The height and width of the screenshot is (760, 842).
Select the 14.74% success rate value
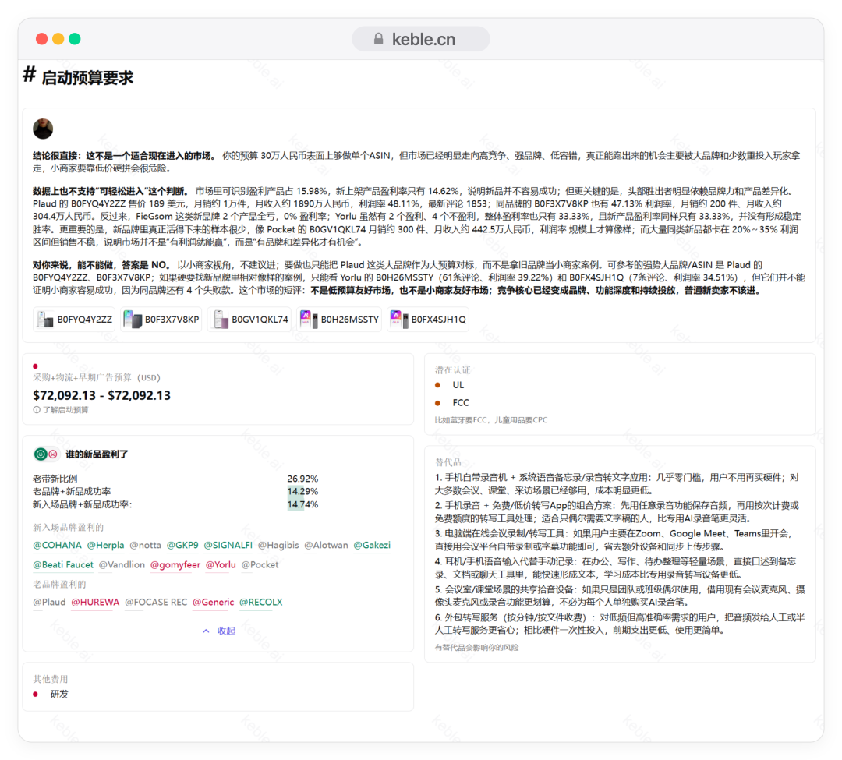pyautogui.click(x=302, y=504)
